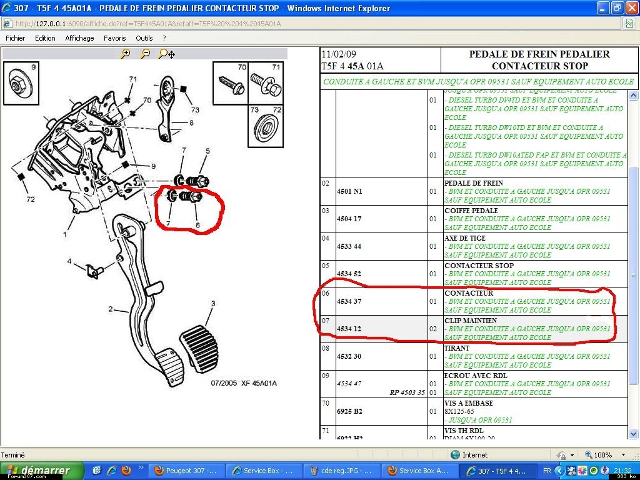Screen dimensions: 640x480
Task: Open the Edition menu
Action: pos(45,38)
